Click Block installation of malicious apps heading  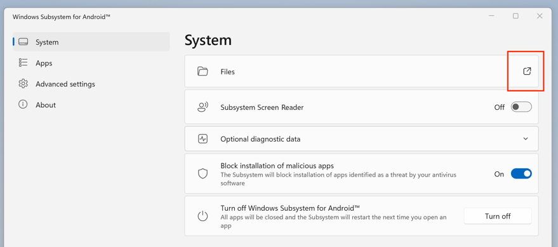coord(277,166)
